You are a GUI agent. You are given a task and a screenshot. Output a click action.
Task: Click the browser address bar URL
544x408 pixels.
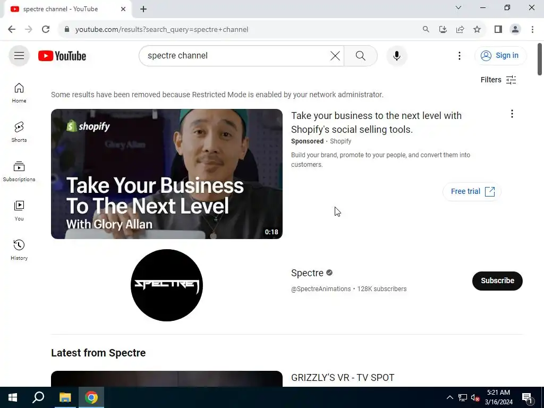(161, 30)
